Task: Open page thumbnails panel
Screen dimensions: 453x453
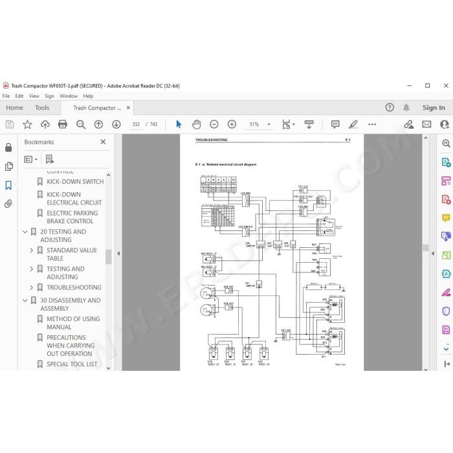Action: coord(8,166)
